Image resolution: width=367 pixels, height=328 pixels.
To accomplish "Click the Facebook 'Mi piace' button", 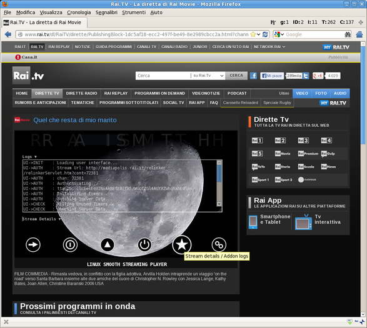I will point(272,76).
